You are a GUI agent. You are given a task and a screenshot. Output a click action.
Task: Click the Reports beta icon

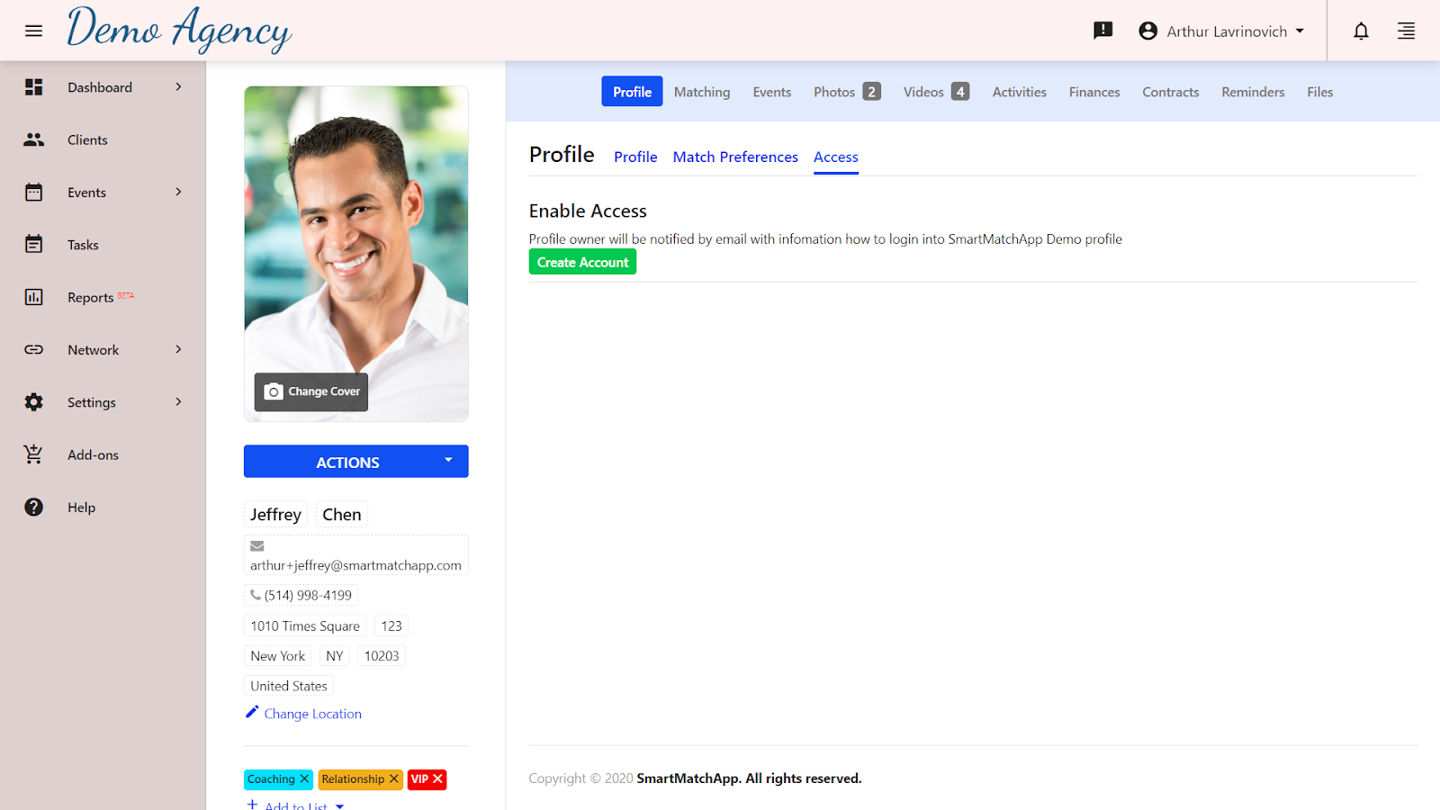[x=33, y=297]
